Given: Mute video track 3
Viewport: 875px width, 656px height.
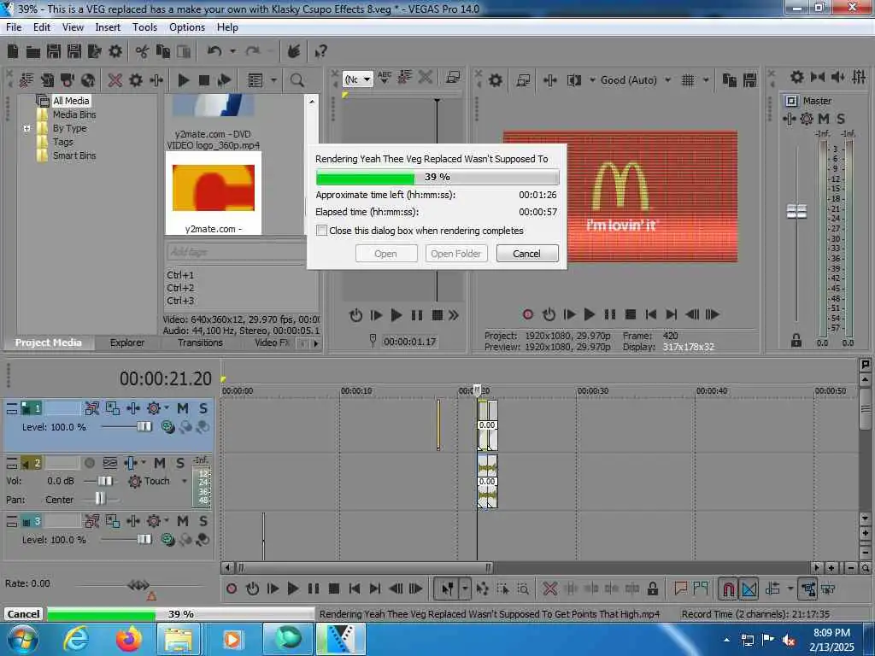Looking at the screenshot, I should (183, 521).
